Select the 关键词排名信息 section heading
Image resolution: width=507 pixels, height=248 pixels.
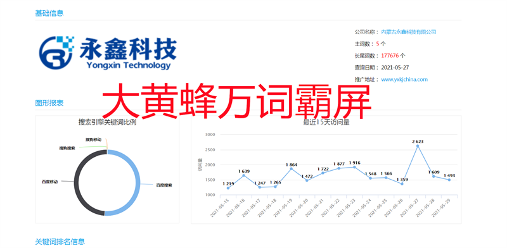pos(60,241)
